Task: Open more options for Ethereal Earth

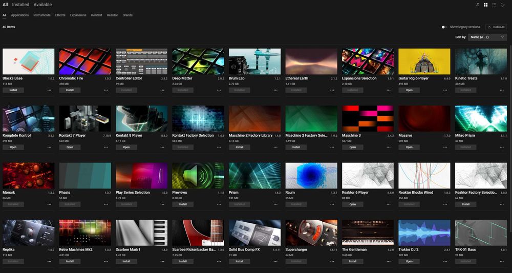Action: tap(332, 90)
